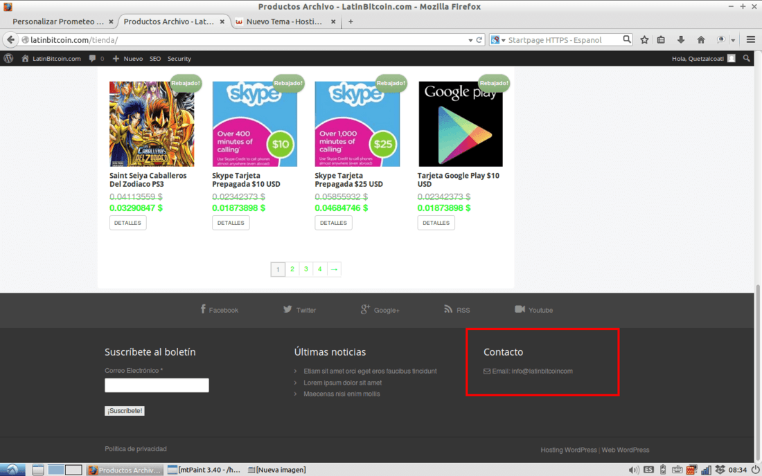Open the bookmarks list icon

(661, 40)
